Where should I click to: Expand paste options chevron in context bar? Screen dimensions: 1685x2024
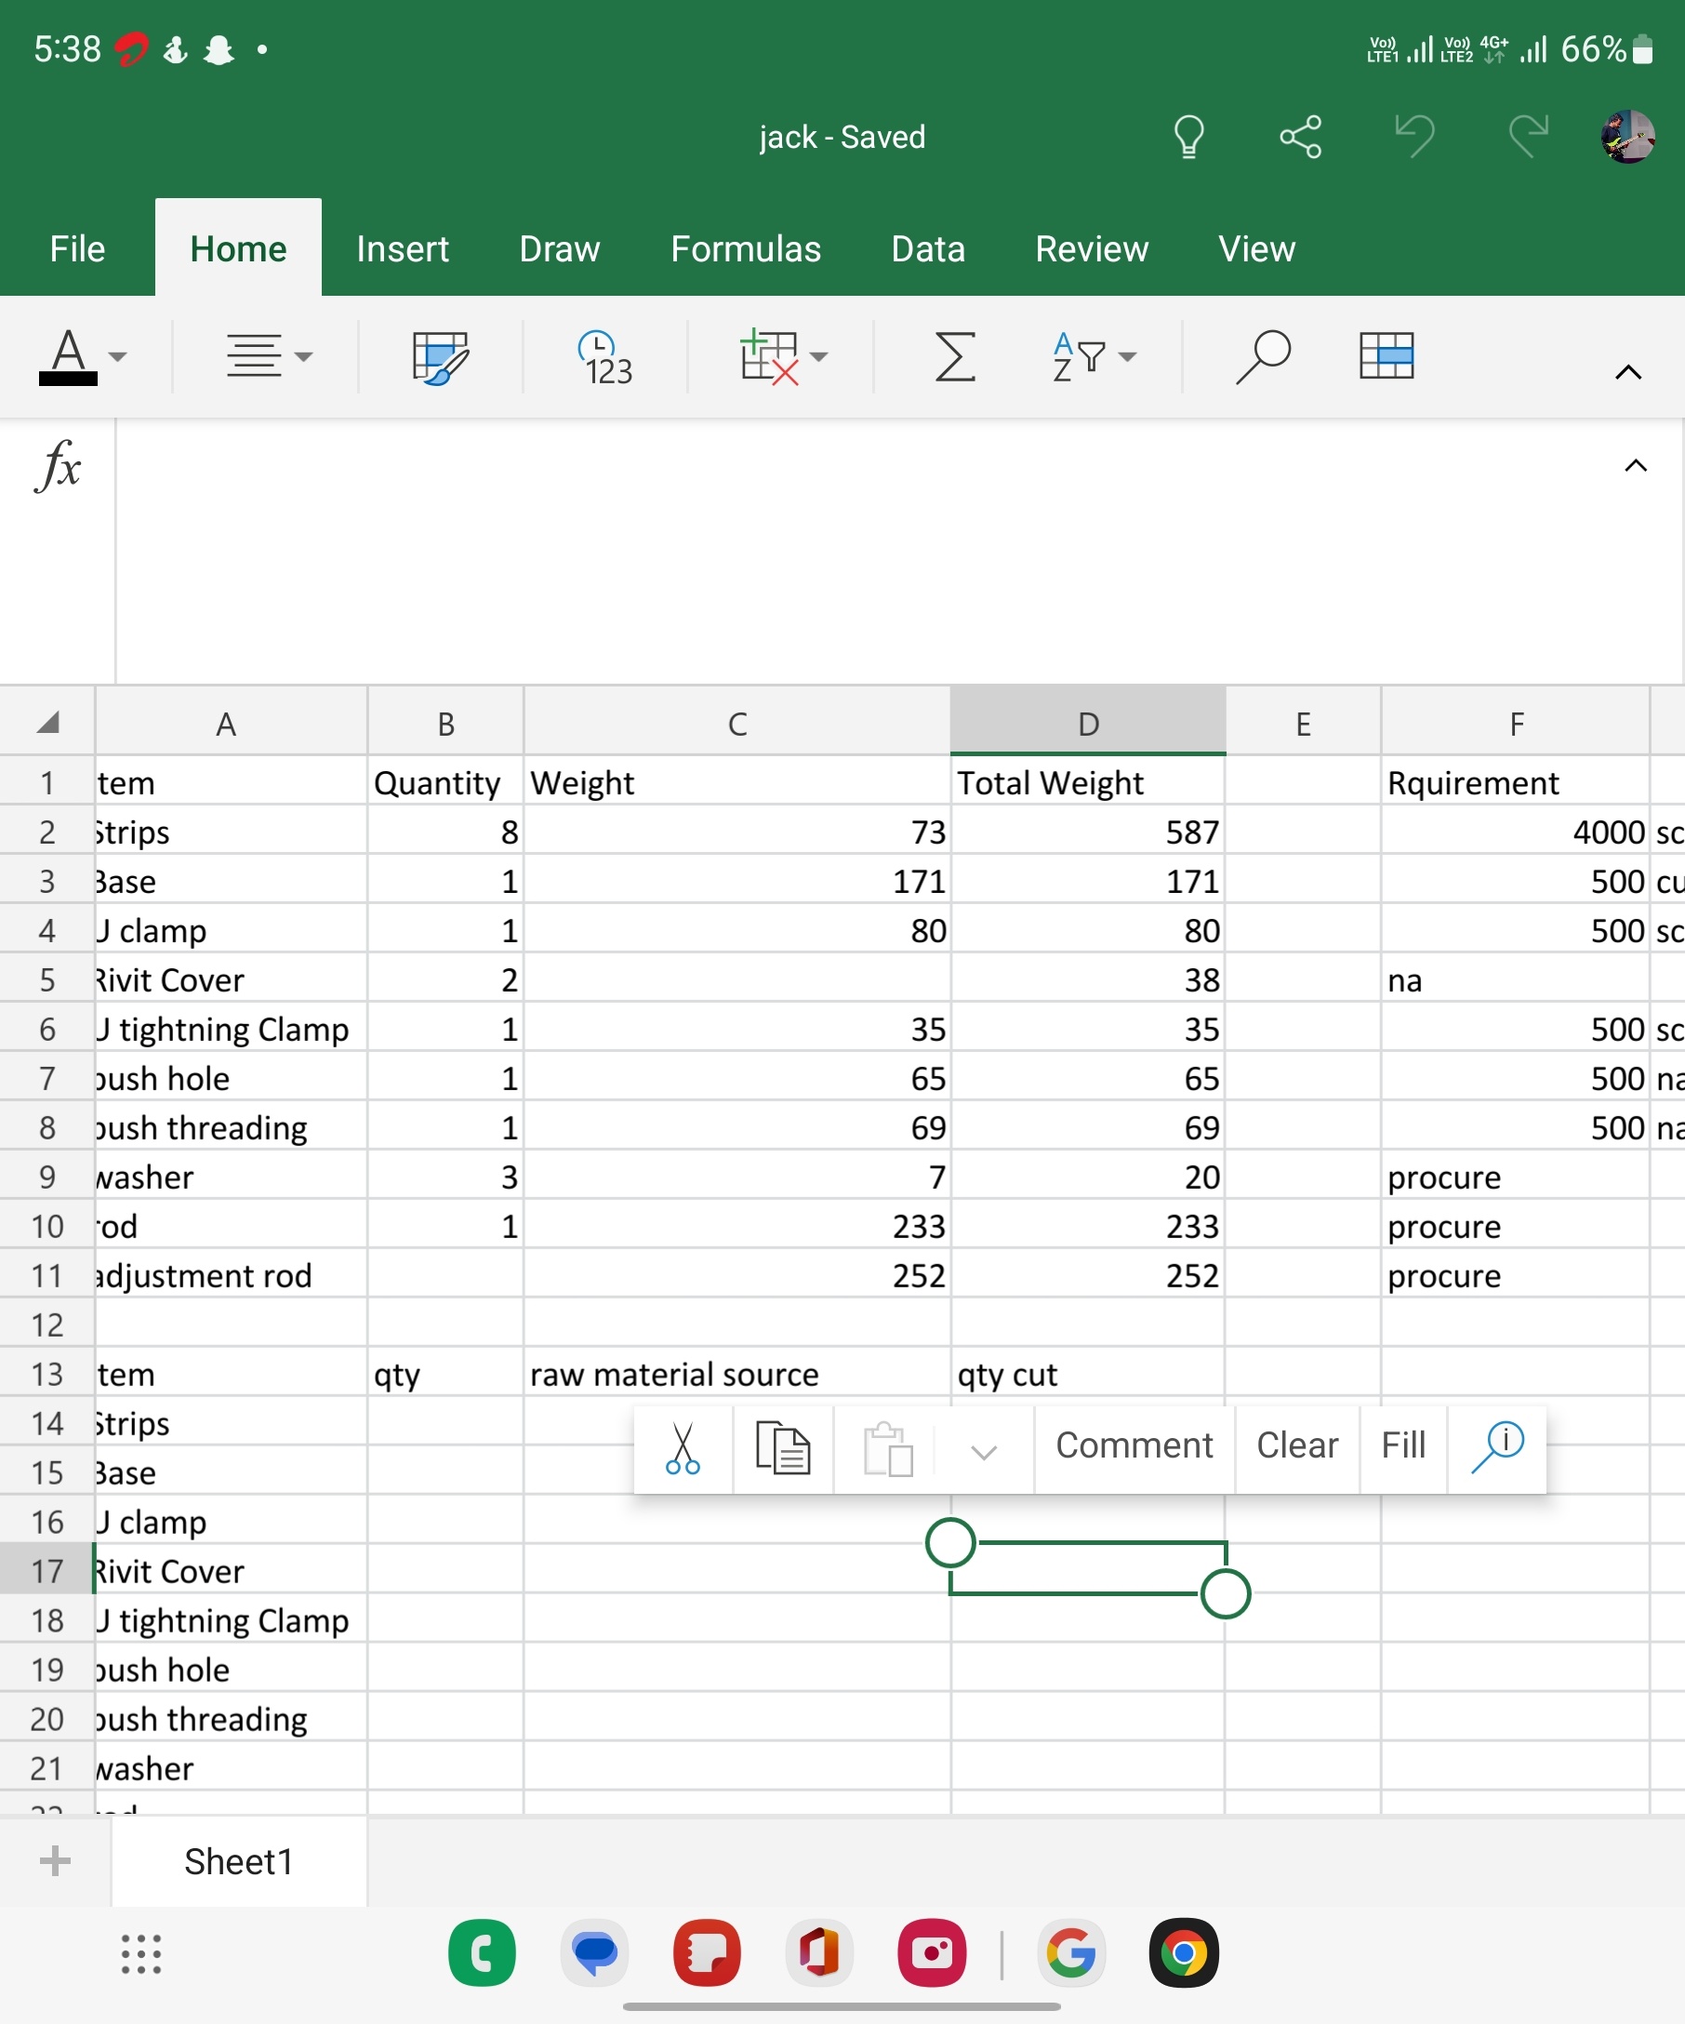[x=984, y=1452]
